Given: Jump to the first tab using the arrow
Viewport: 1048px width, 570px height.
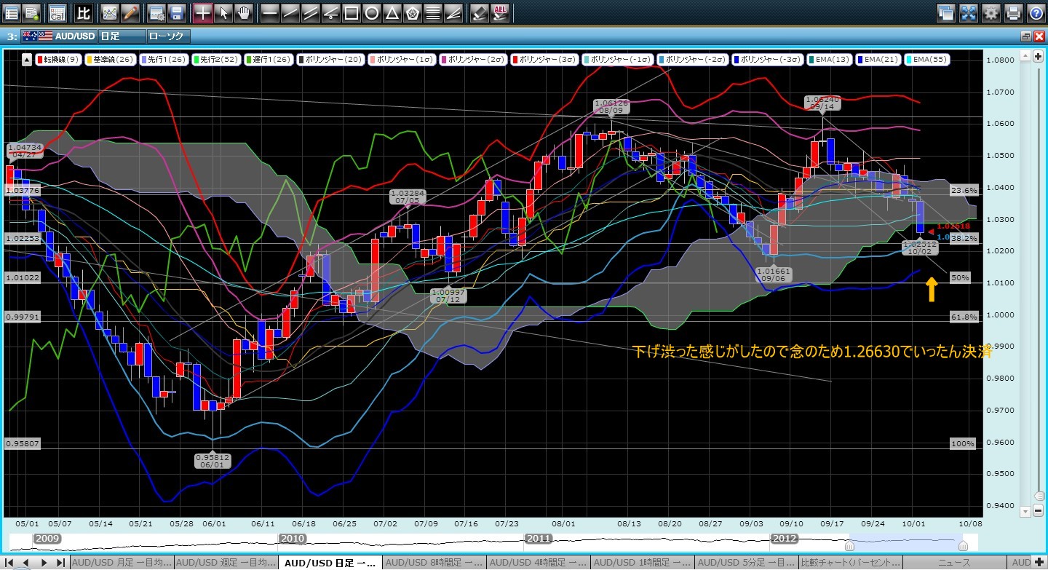Looking at the screenshot, I should pyautogui.click(x=9, y=563).
